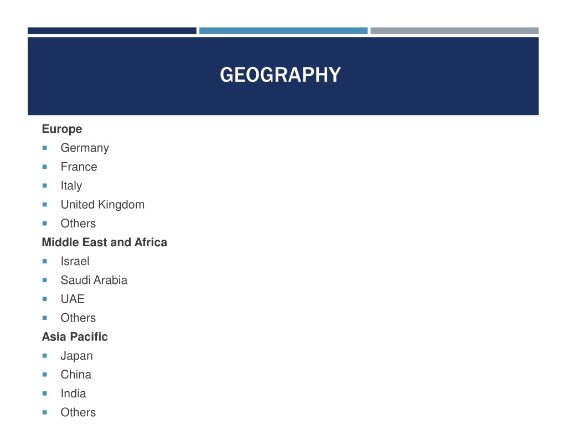
Task: Click the UAE bullet text
Action: tap(73, 299)
